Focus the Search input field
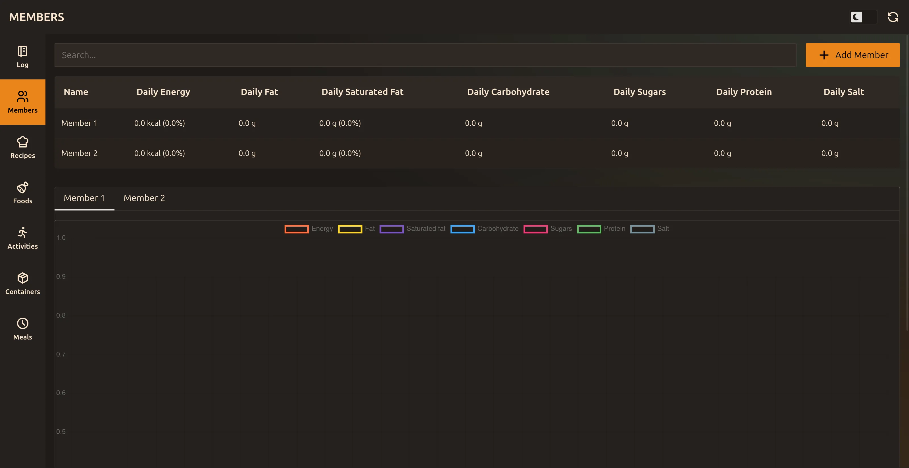The height and width of the screenshot is (468, 909). tap(425, 55)
